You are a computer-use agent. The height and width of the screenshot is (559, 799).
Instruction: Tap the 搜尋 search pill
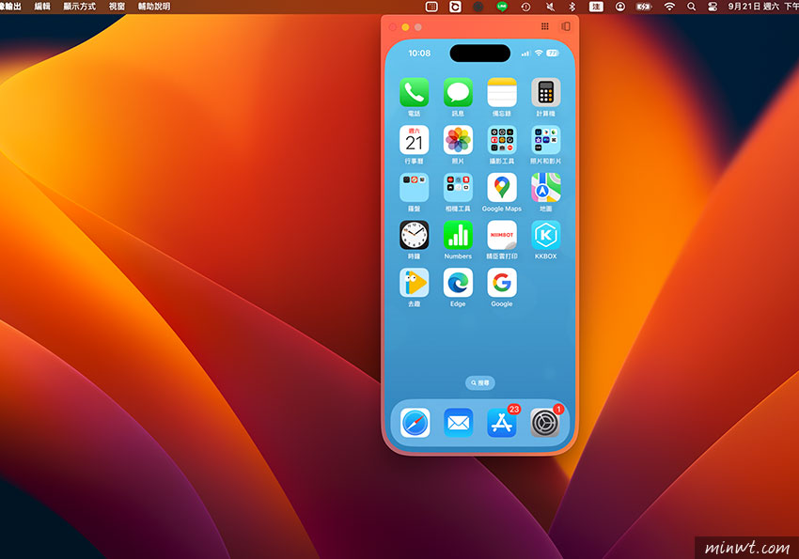(x=480, y=383)
